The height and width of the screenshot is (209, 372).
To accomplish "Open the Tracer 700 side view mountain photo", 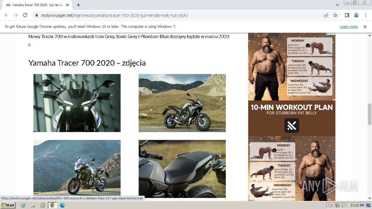I will [182, 103].
